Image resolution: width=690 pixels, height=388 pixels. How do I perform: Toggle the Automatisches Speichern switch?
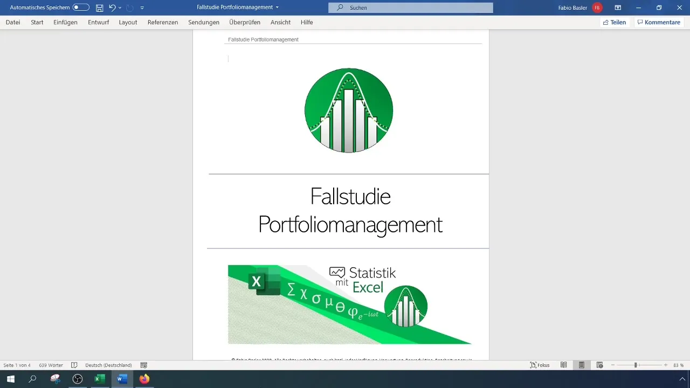[81, 8]
